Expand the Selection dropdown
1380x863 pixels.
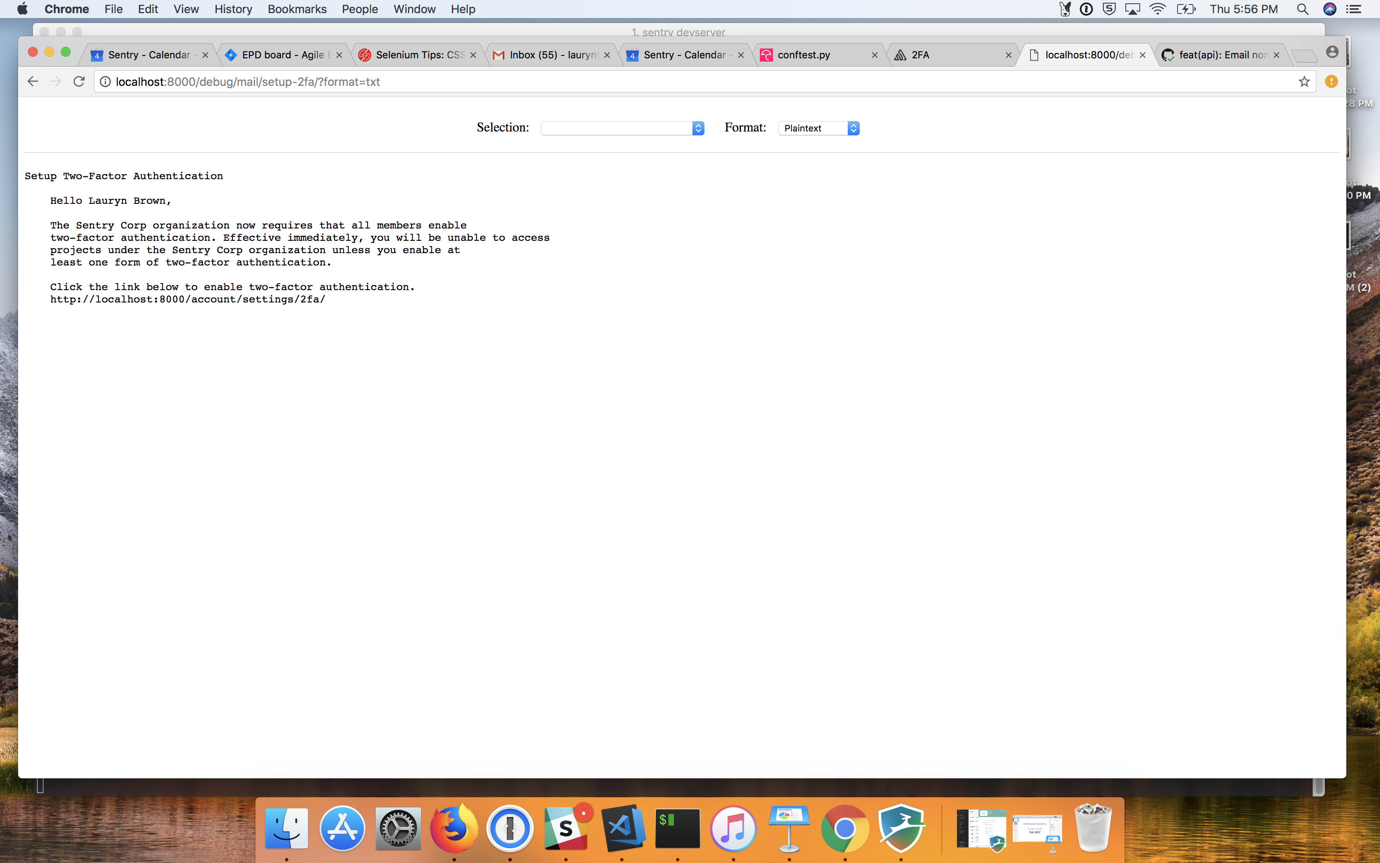pyautogui.click(x=622, y=128)
